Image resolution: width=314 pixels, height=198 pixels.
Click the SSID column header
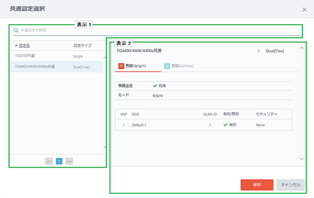(x=136, y=114)
